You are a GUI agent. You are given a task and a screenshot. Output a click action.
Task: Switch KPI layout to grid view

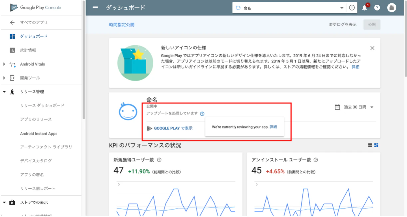pyautogui.click(x=376, y=145)
